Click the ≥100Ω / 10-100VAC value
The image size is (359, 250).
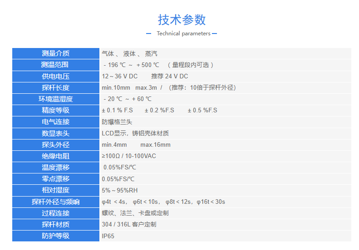129,156
